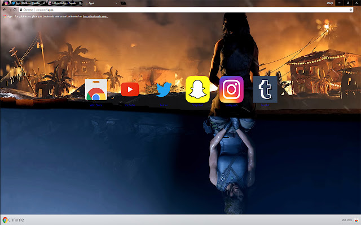Close the Twitter tab
The height and width of the screenshot is (225, 361).
[x=43, y=3]
